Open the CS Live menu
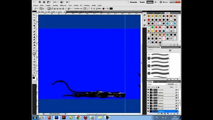213x120 pixels. [x=164, y=2]
